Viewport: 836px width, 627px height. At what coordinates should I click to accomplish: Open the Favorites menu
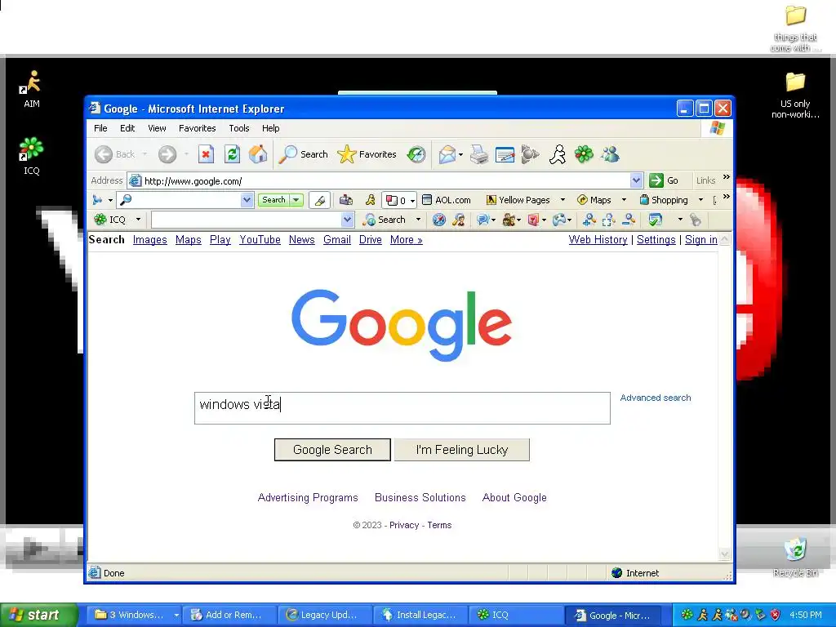click(198, 128)
